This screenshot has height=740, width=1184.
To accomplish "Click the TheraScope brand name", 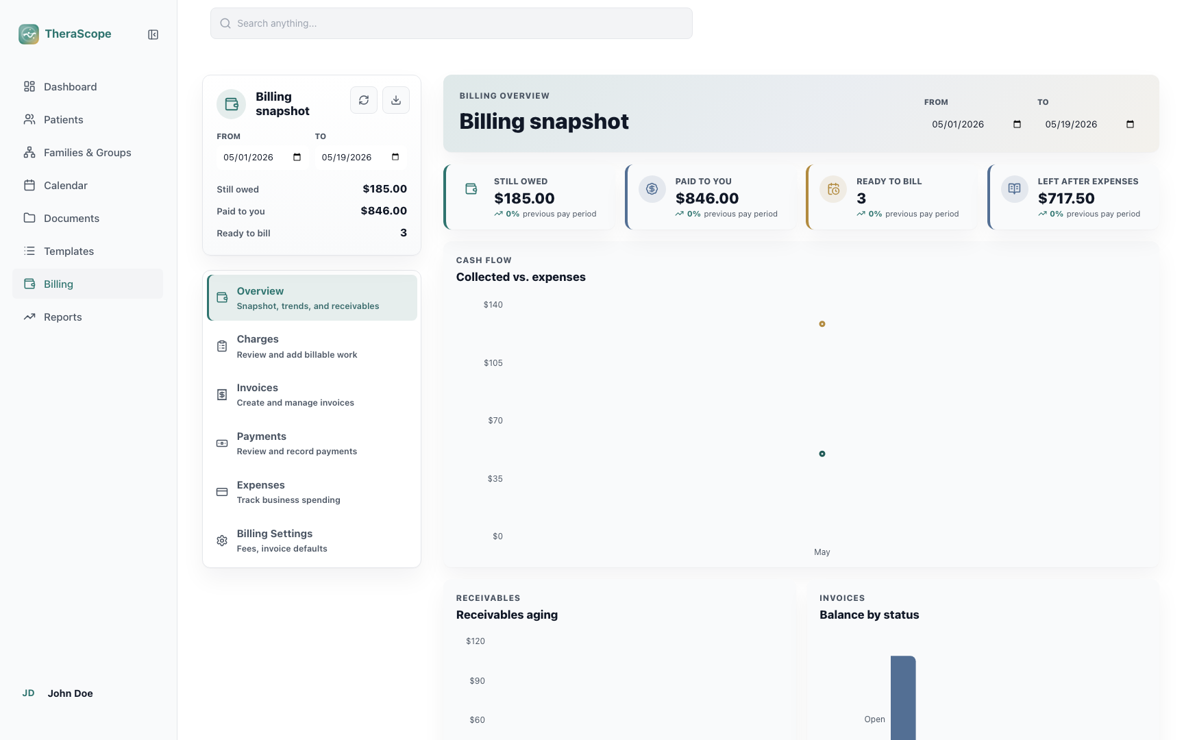I will (78, 34).
